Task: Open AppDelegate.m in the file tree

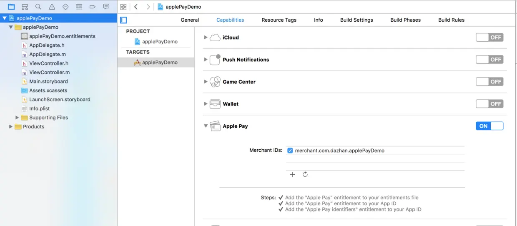Action: (47, 54)
